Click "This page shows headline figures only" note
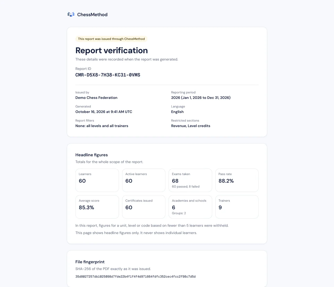This screenshot has width=334, height=287. coord(136,233)
